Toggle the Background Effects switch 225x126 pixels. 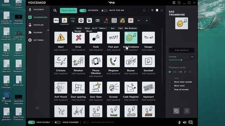tap(86, 122)
